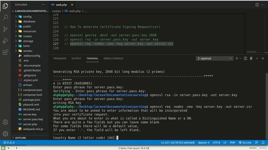This screenshot has width=268, height=150.
Task: Open the Accounts menu icon
Action: click(5, 122)
